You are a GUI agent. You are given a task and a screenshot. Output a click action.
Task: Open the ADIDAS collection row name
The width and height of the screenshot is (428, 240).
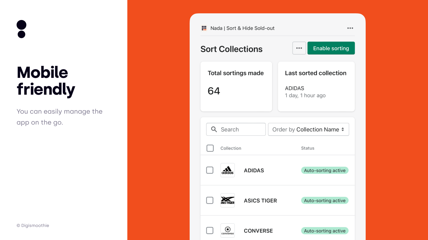pyautogui.click(x=254, y=170)
